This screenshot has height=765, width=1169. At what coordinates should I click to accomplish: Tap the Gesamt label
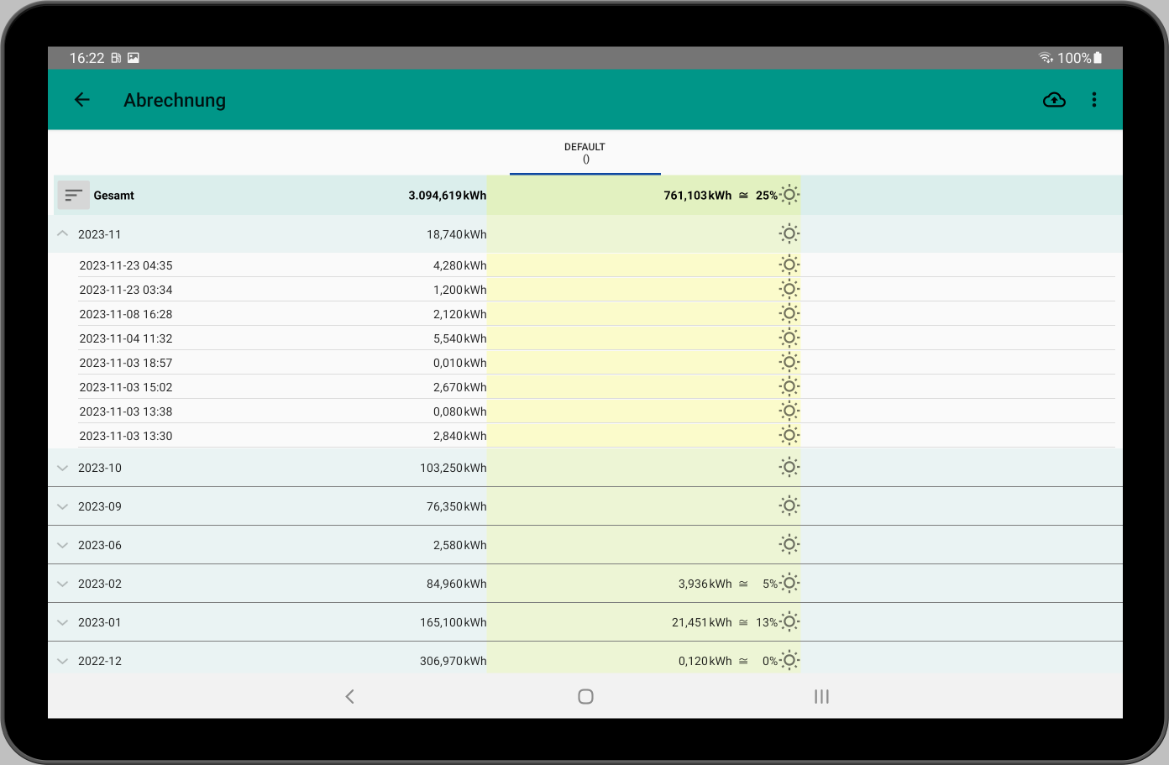114,196
